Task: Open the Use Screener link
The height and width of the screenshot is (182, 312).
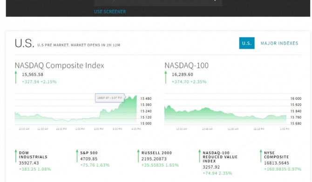Action: [x=110, y=12]
